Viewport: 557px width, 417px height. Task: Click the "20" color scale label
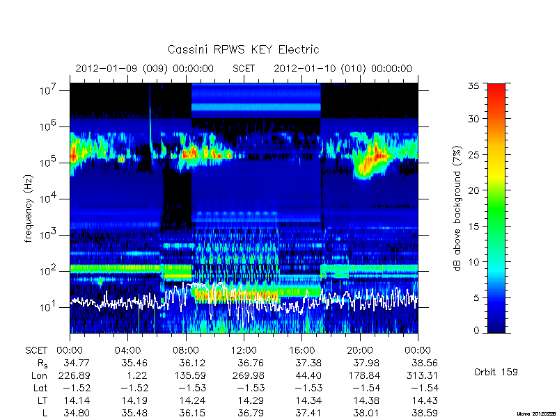pyautogui.click(x=473, y=190)
